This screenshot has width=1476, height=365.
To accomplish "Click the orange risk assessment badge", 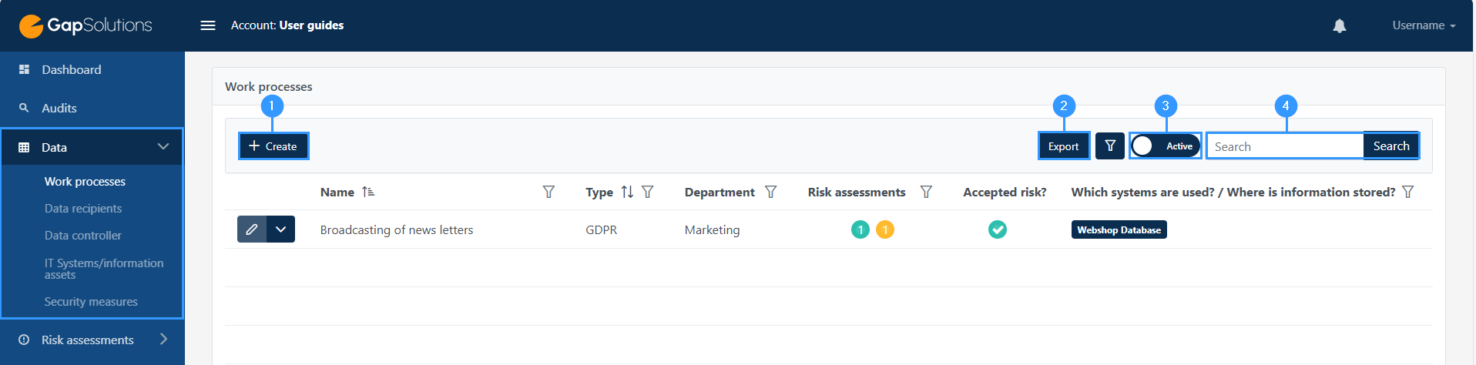I will pos(885,229).
